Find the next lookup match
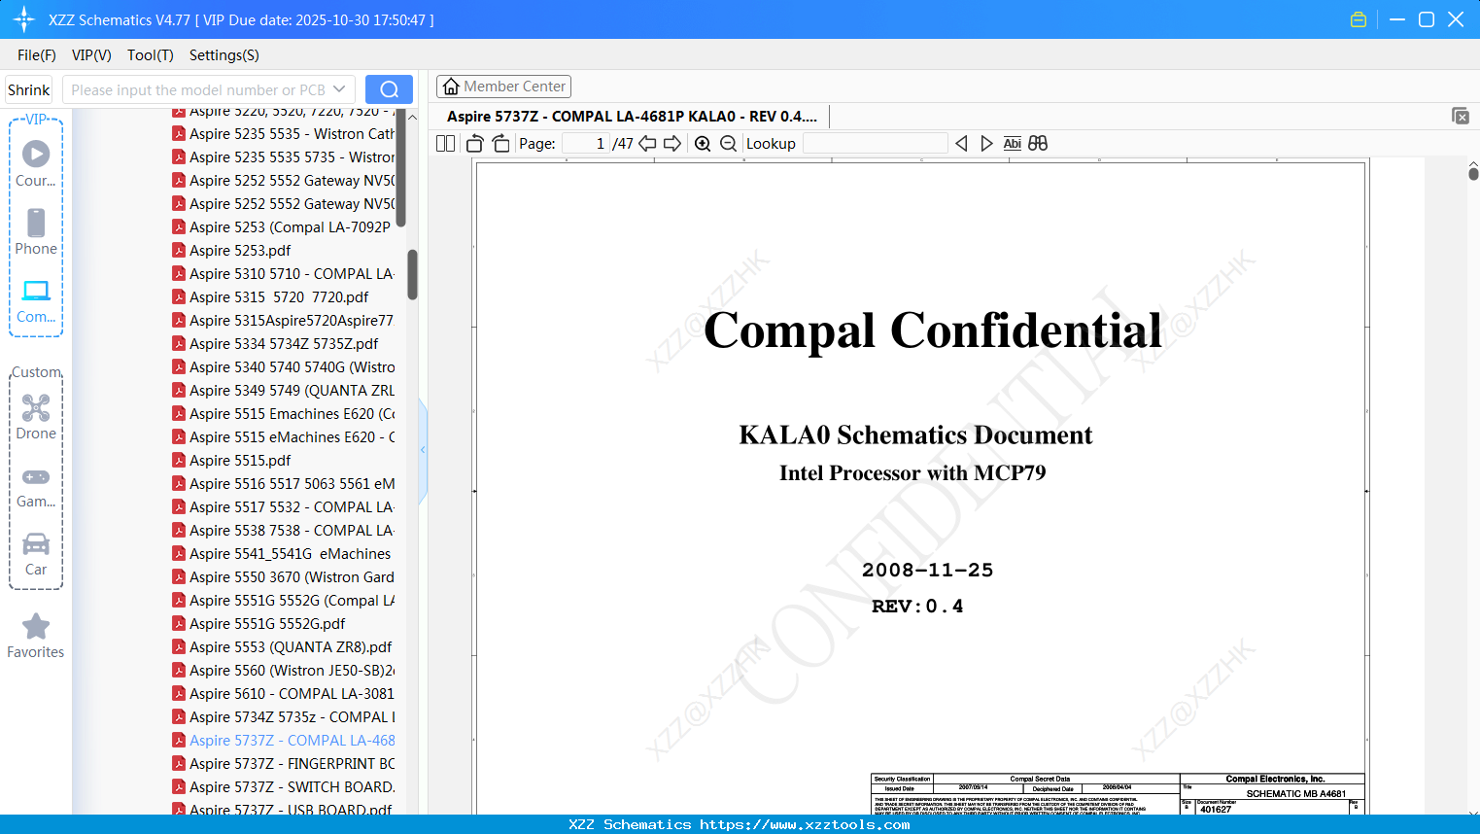Viewport: 1480px width, 834px height. tap(986, 144)
